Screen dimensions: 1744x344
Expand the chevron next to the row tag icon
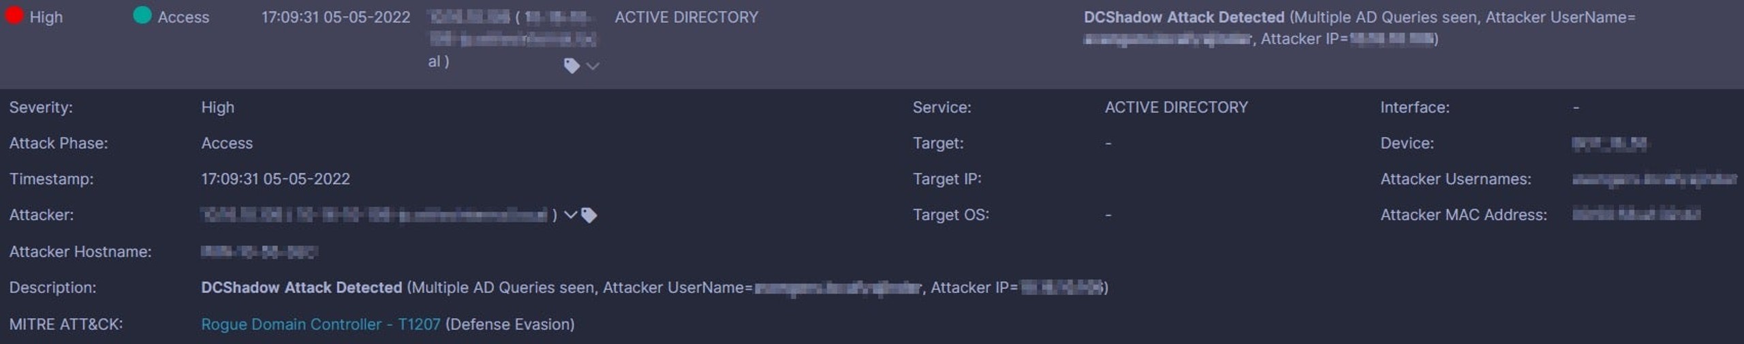click(593, 66)
